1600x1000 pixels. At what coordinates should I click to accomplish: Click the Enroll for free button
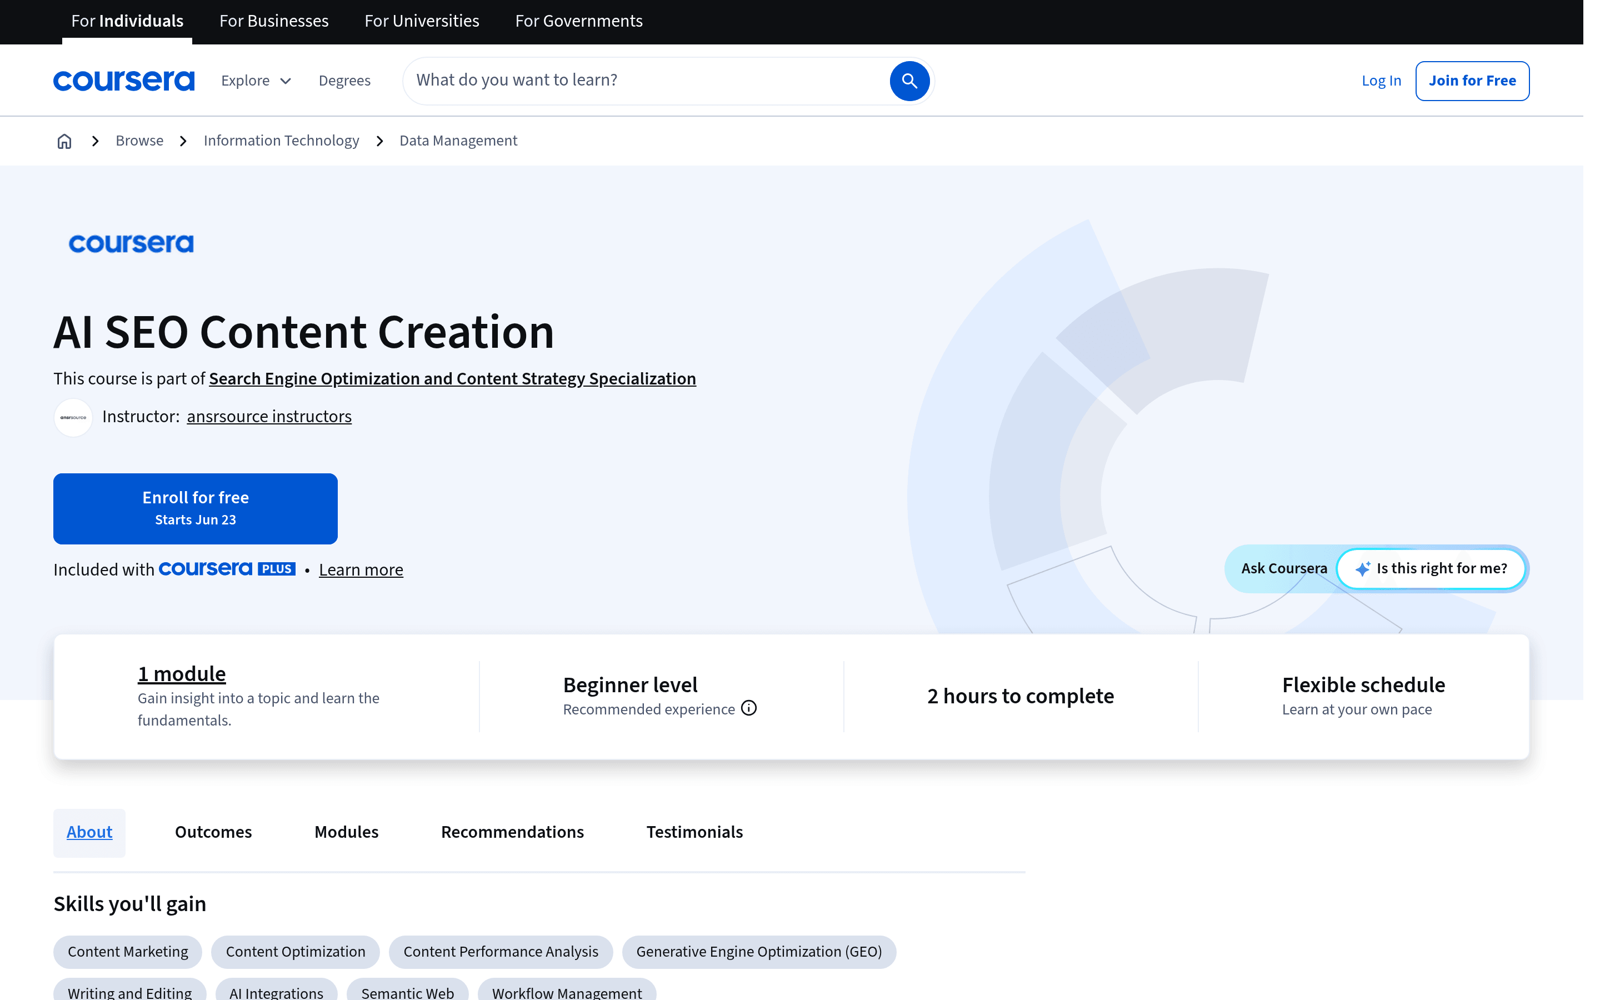coord(196,508)
